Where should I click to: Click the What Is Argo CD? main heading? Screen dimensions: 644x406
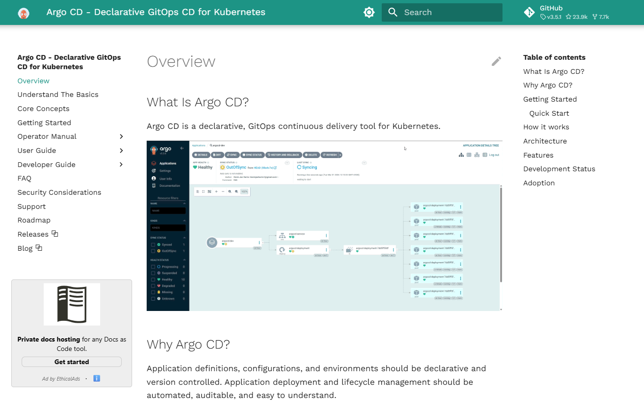click(197, 102)
